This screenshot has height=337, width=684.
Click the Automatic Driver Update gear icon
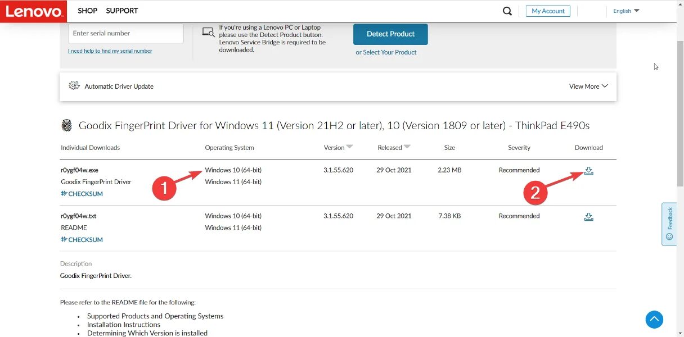(x=74, y=86)
